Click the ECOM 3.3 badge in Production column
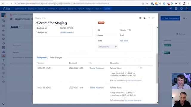The height and width of the screenshot is (107, 191). 167,45
